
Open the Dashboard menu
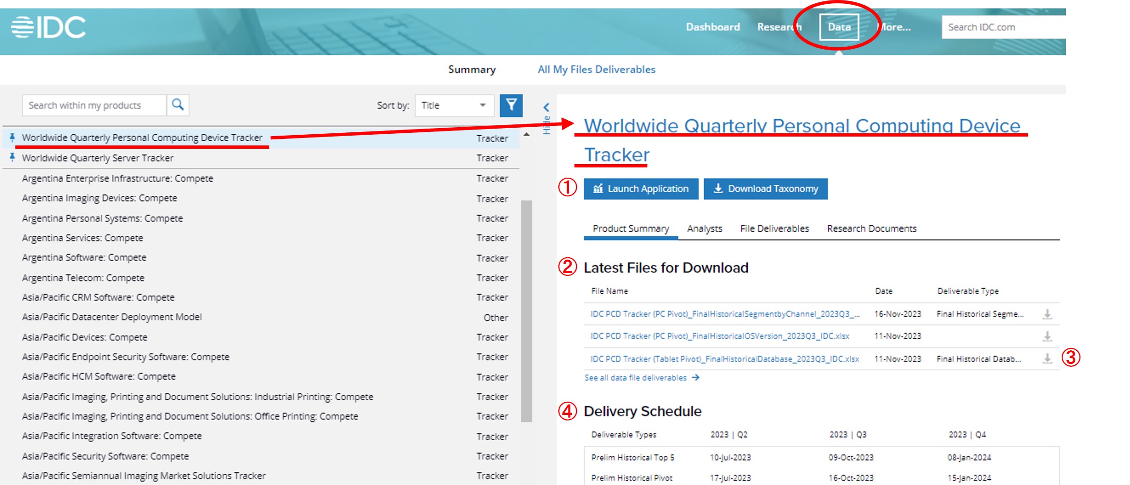point(713,27)
